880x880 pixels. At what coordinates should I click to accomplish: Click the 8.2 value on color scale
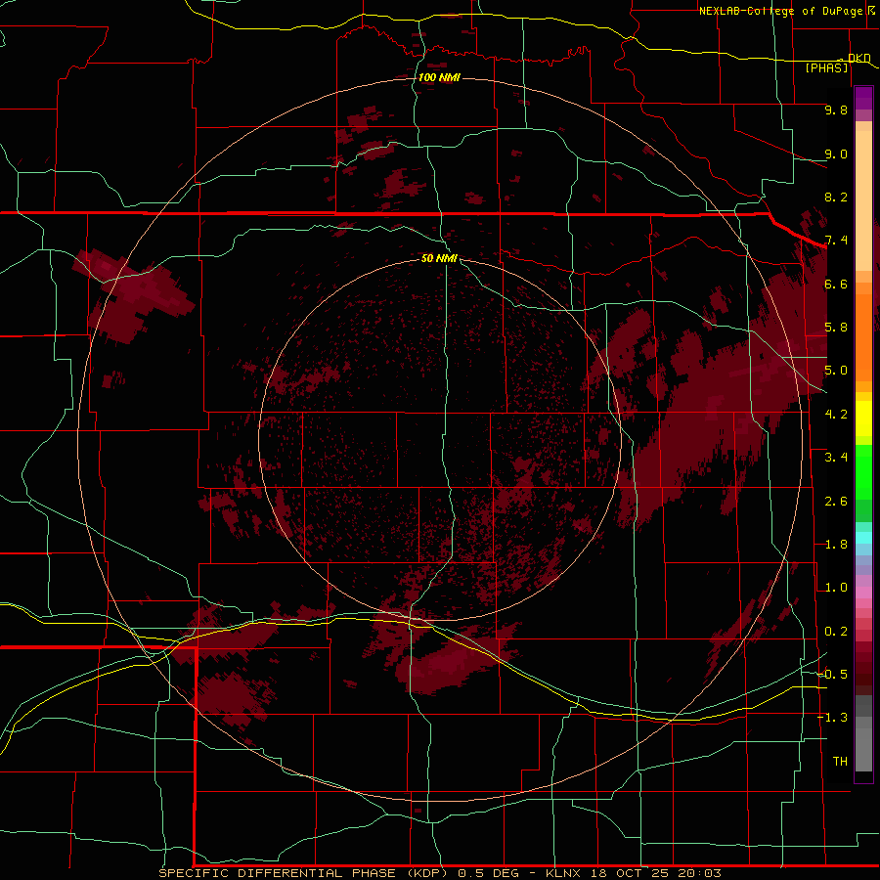[836, 197]
